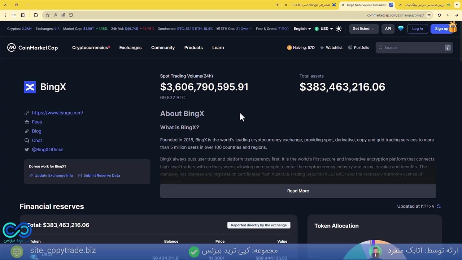
Task: Switch to the BTC ETH BingX tab
Action: click(310, 5)
